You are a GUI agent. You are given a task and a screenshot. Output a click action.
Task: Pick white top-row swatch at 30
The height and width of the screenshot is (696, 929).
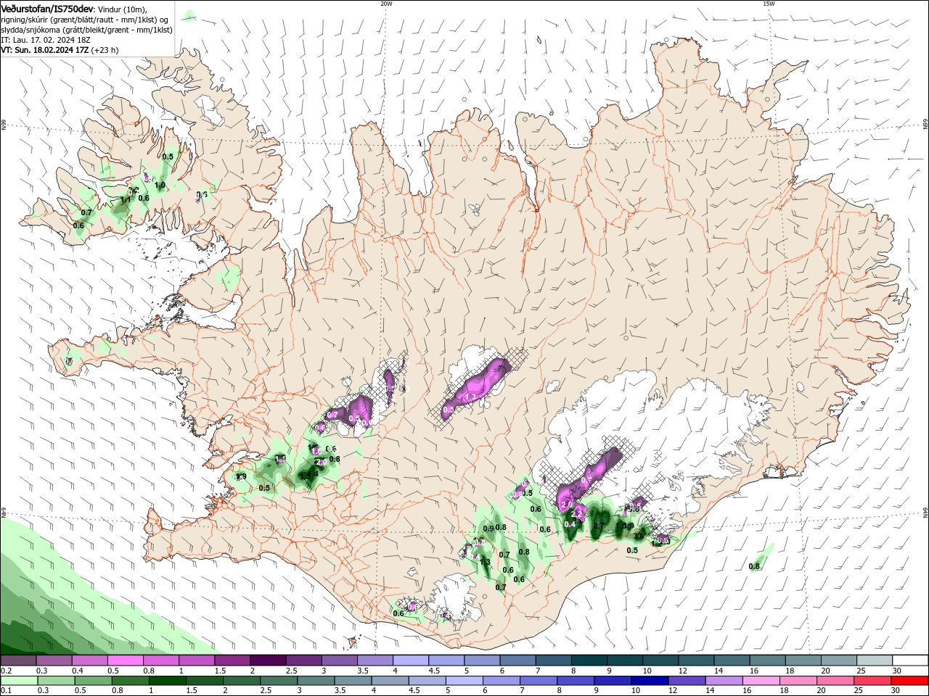pyautogui.click(x=909, y=660)
